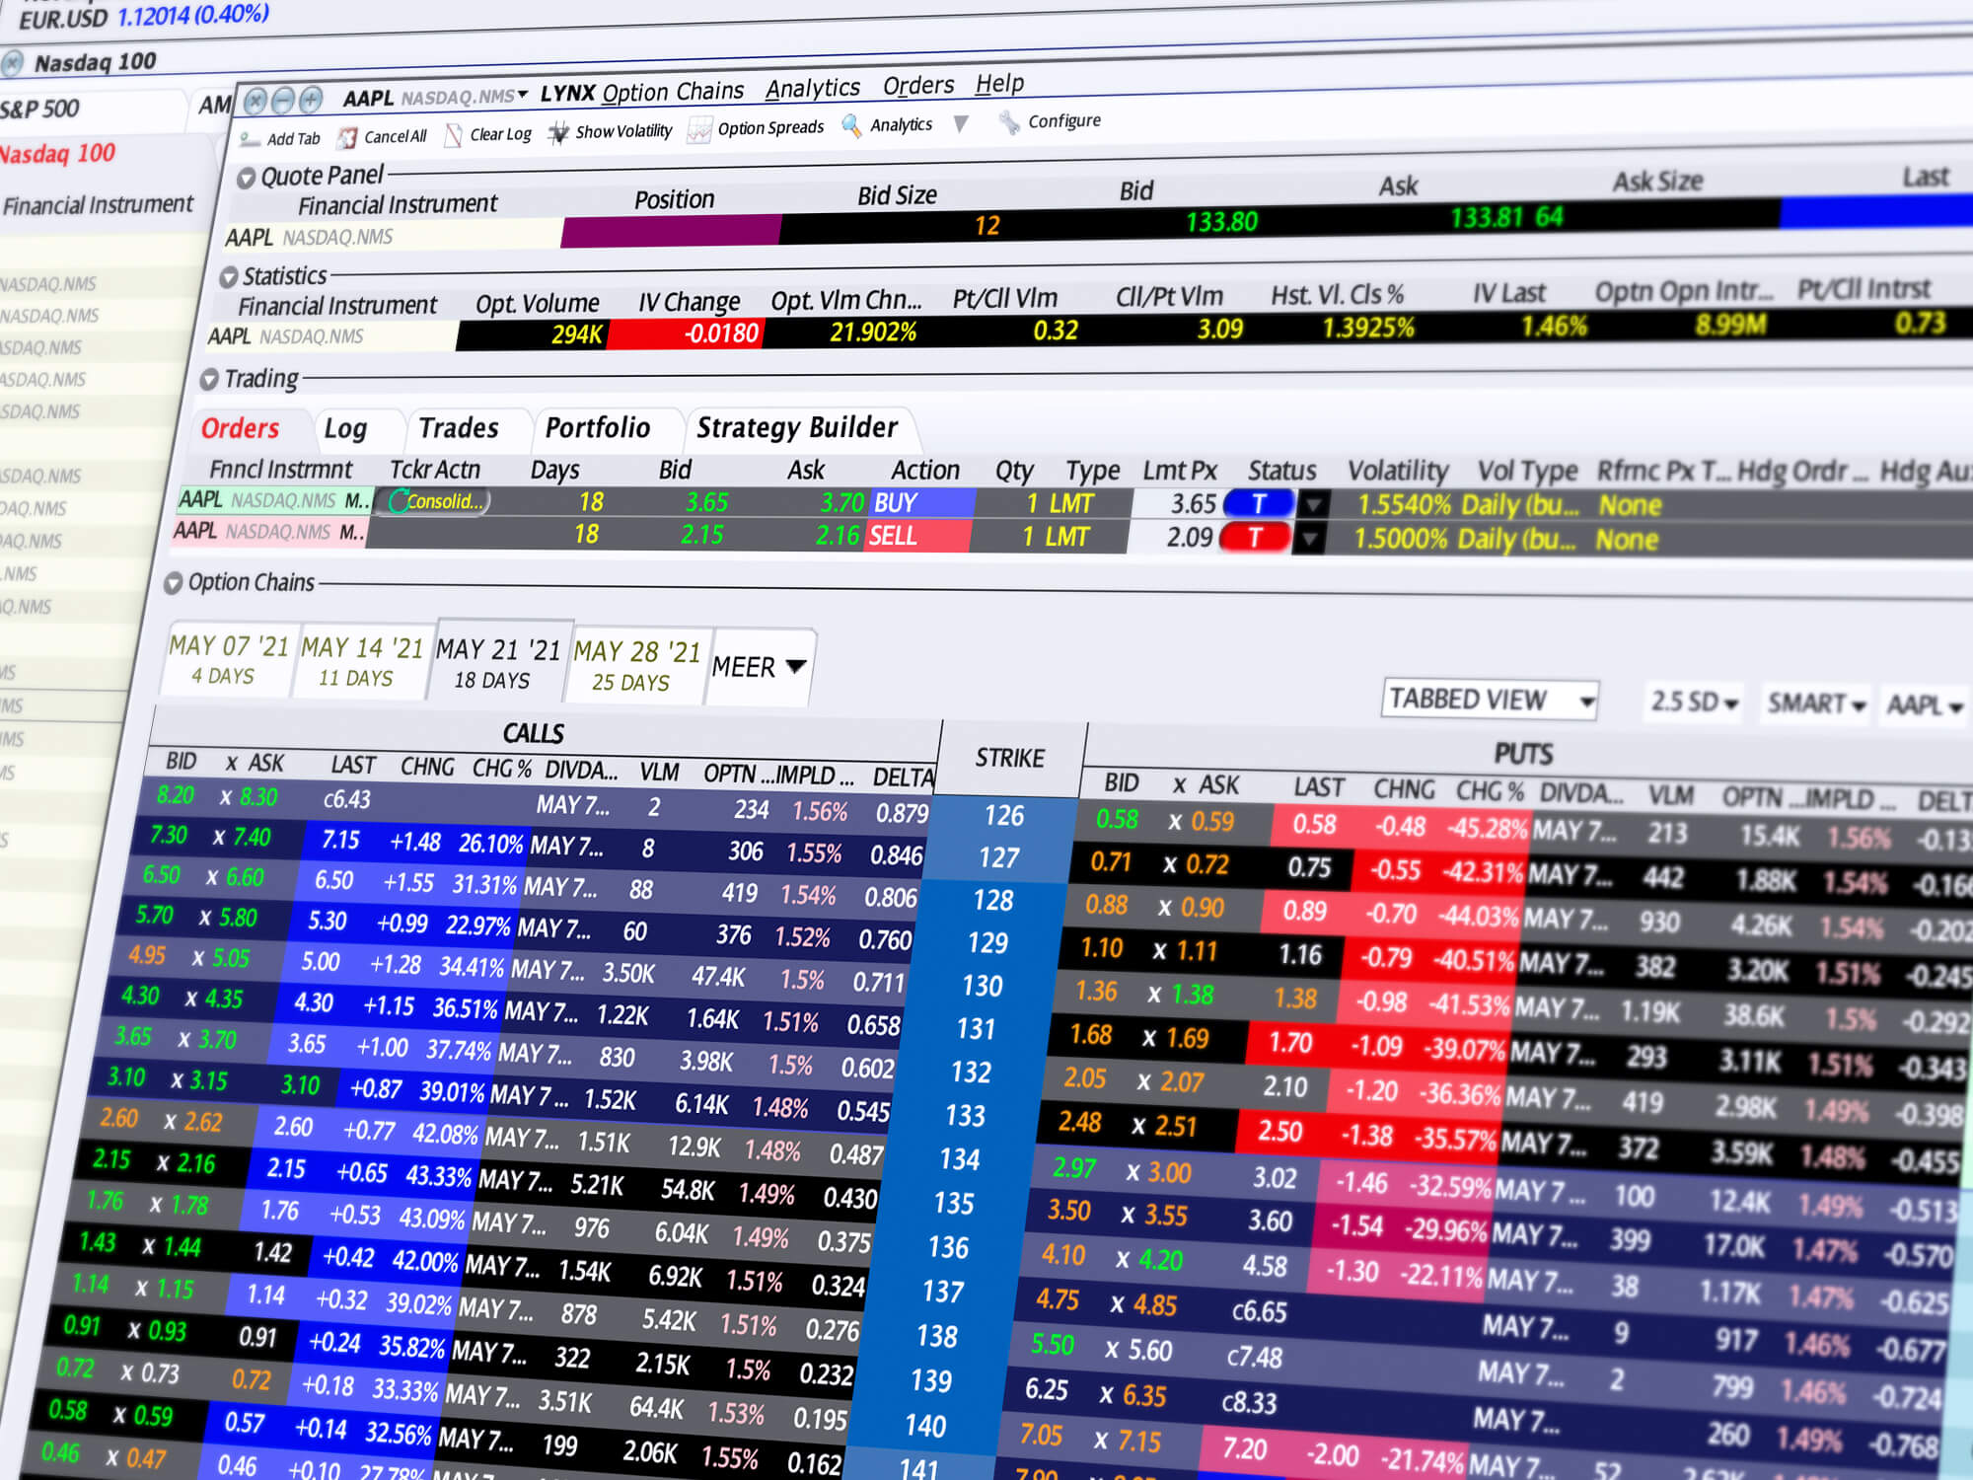Image resolution: width=1973 pixels, height=1480 pixels.
Task: Expand toolbar overflow arrow next to Analytics
Action: (x=962, y=123)
